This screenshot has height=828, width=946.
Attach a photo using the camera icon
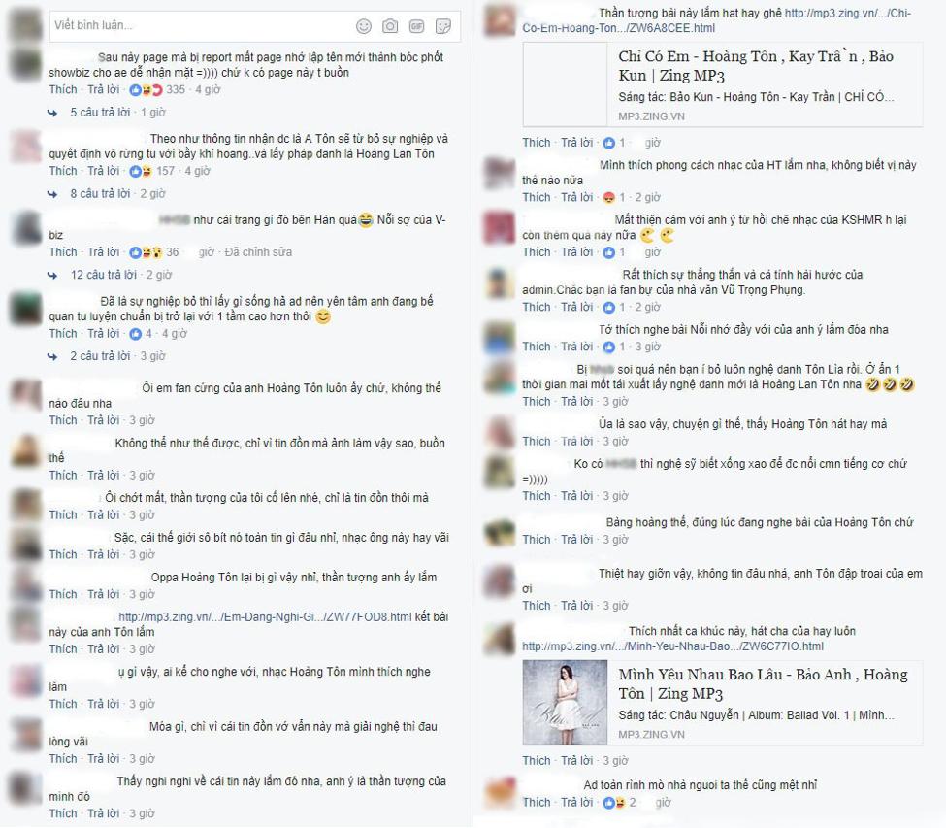point(390,26)
